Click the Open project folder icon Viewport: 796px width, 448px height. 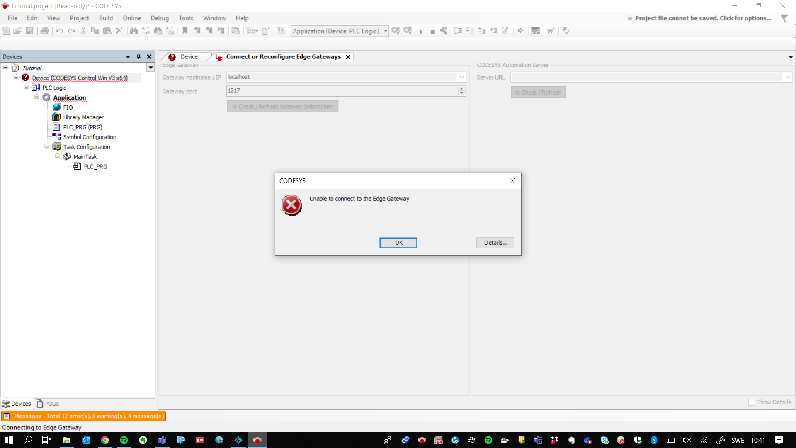[17, 31]
